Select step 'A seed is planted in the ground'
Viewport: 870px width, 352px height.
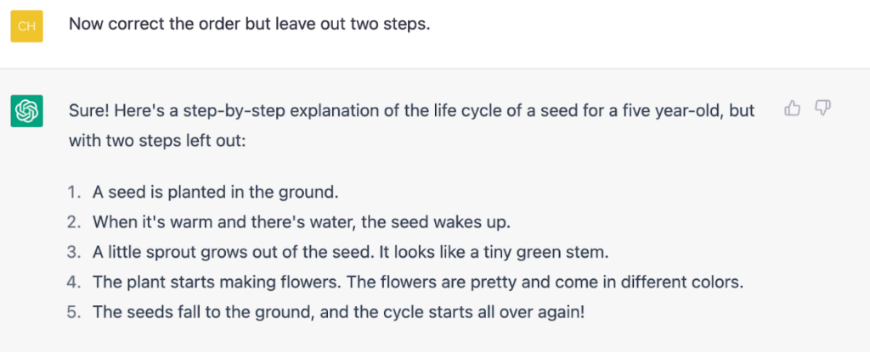coord(215,193)
